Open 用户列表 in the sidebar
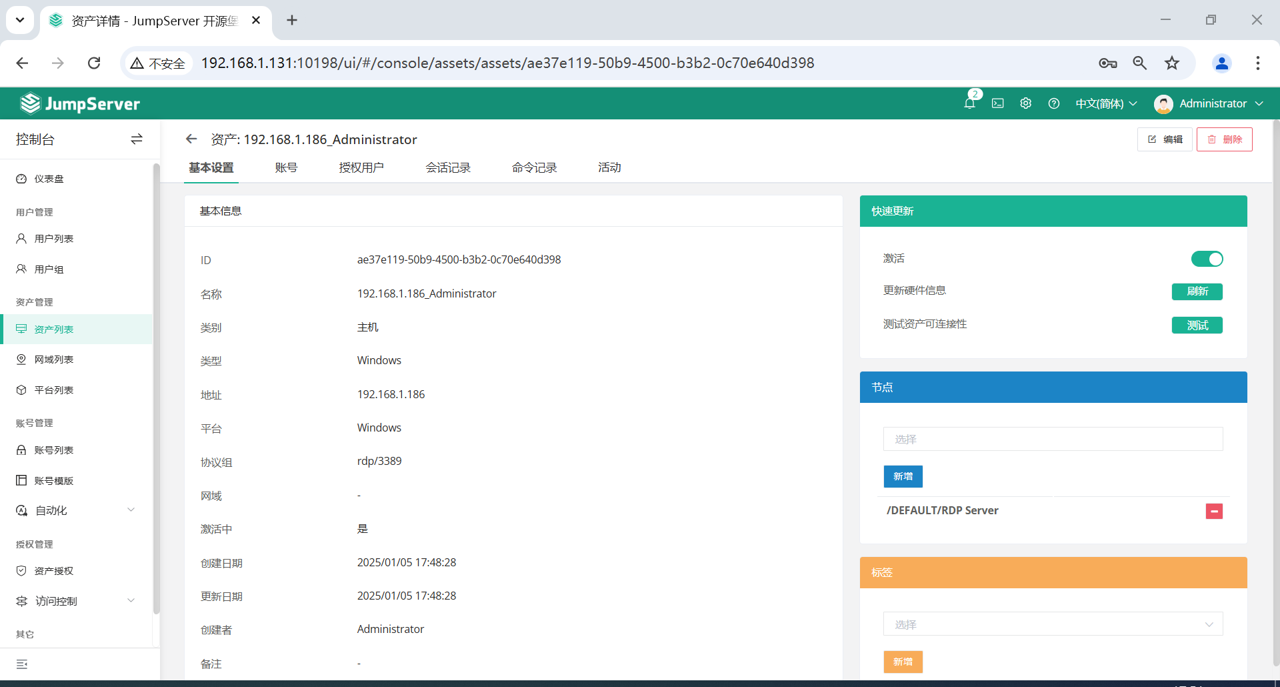1280x687 pixels. (x=76, y=238)
